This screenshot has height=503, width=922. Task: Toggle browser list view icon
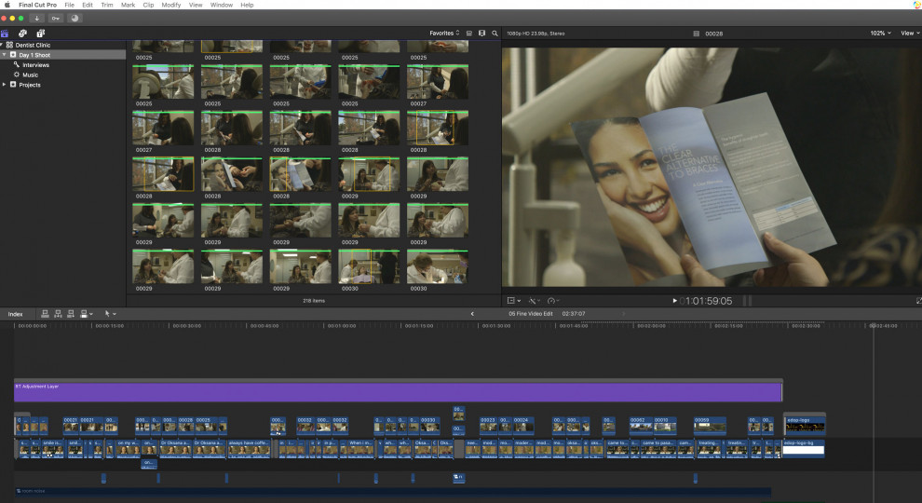(x=469, y=34)
